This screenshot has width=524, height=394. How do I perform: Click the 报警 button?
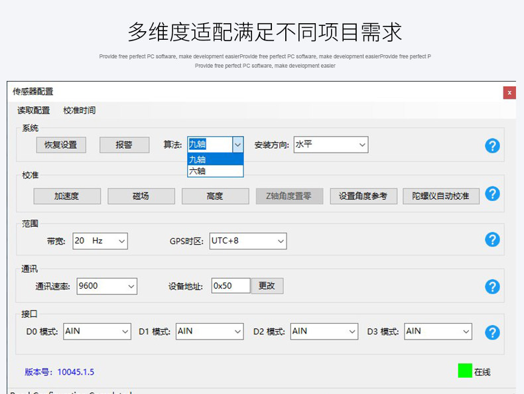(124, 145)
